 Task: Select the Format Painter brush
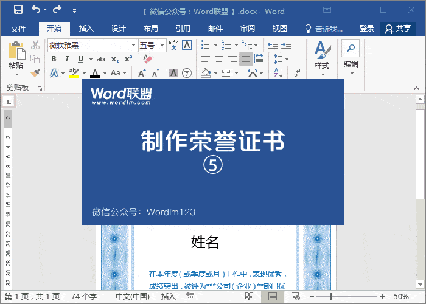coord(35,73)
